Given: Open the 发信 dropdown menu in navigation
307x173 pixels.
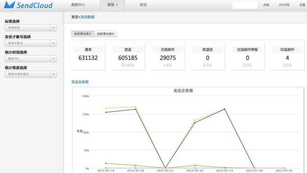Looking at the screenshot, I should click(112, 5).
